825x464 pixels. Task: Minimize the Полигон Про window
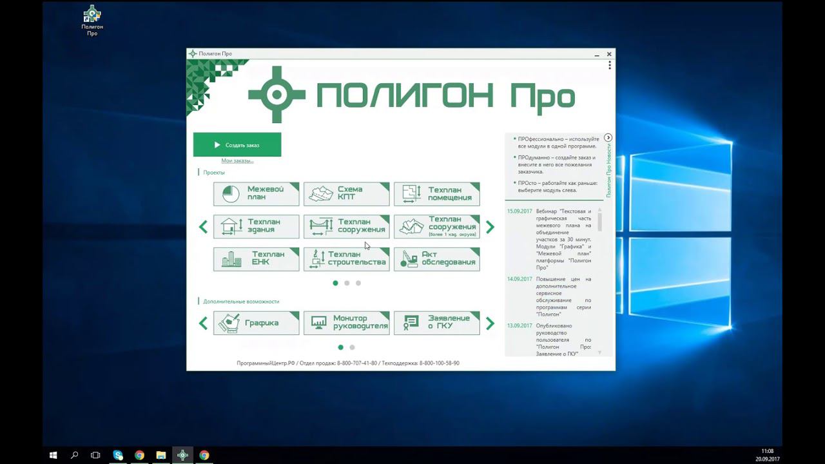[x=597, y=54]
